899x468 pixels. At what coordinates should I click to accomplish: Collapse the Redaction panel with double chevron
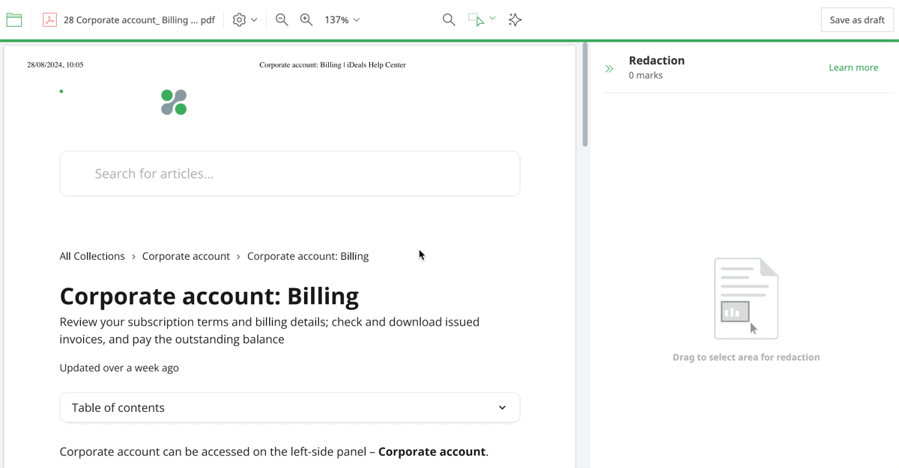point(609,68)
